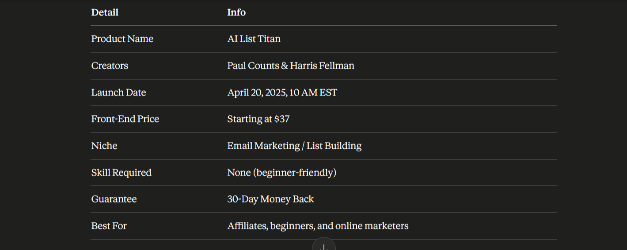
Task: Click the "30-Day Money Back" value
Action: (270, 199)
